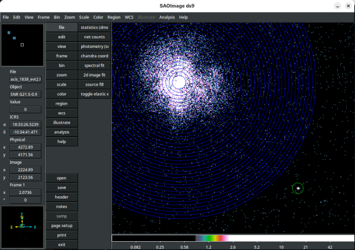The width and height of the screenshot is (355, 250).
Task: Open the Edit menu
Action: [17, 17]
